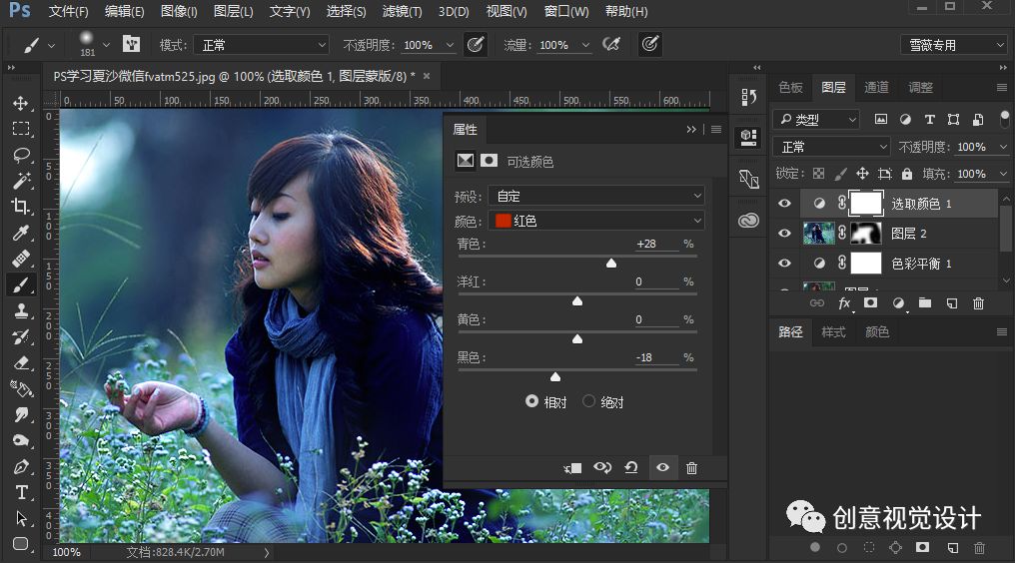Select the Paint Bucket tool
This screenshot has width=1015, height=563.
[x=21, y=388]
